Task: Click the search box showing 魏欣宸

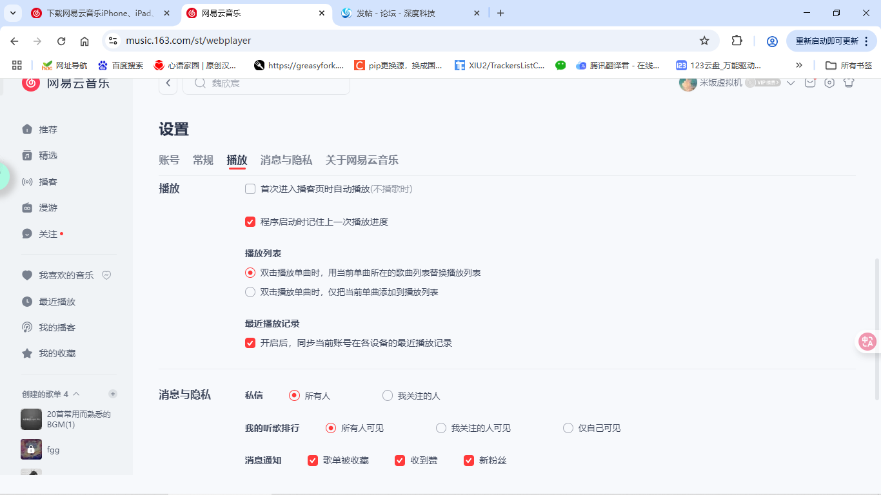Action: (266, 83)
